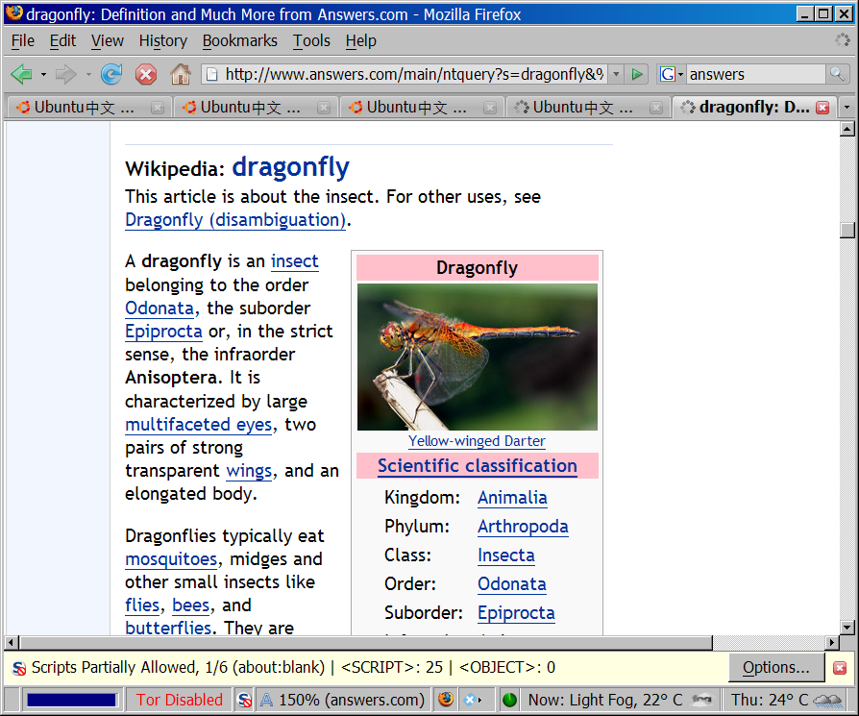Image resolution: width=859 pixels, height=716 pixels.
Task: Click the NoScript icon in the notification bar
Action: click(x=19, y=668)
